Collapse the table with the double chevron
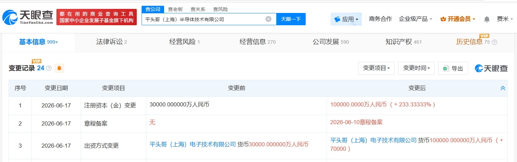The height and width of the screenshot is (162, 517). click(x=503, y=88)
